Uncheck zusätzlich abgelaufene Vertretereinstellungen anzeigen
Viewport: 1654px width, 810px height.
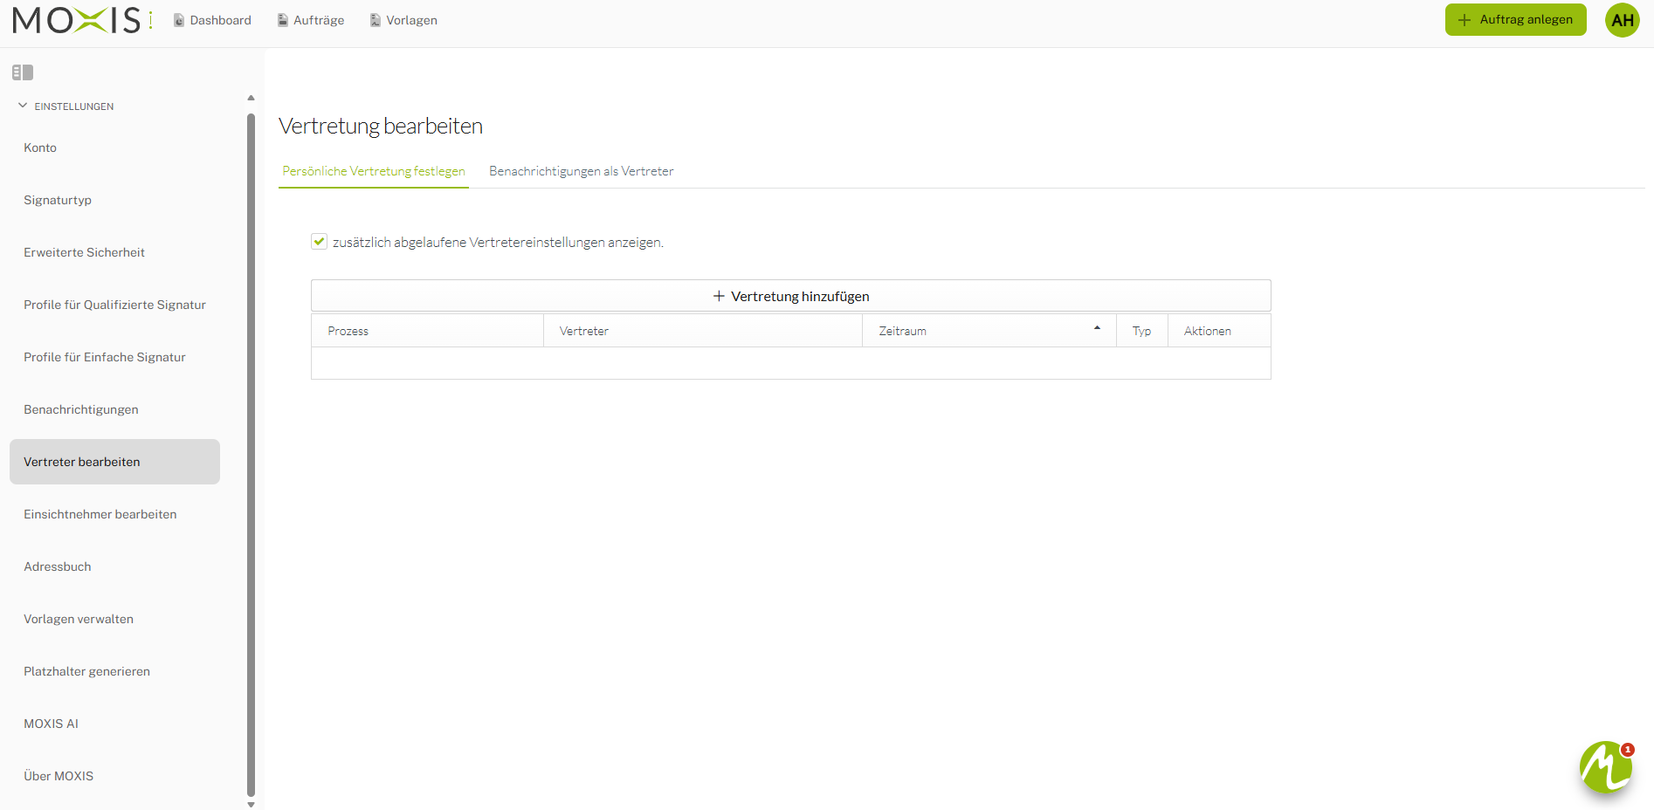(x=319, y=242)
